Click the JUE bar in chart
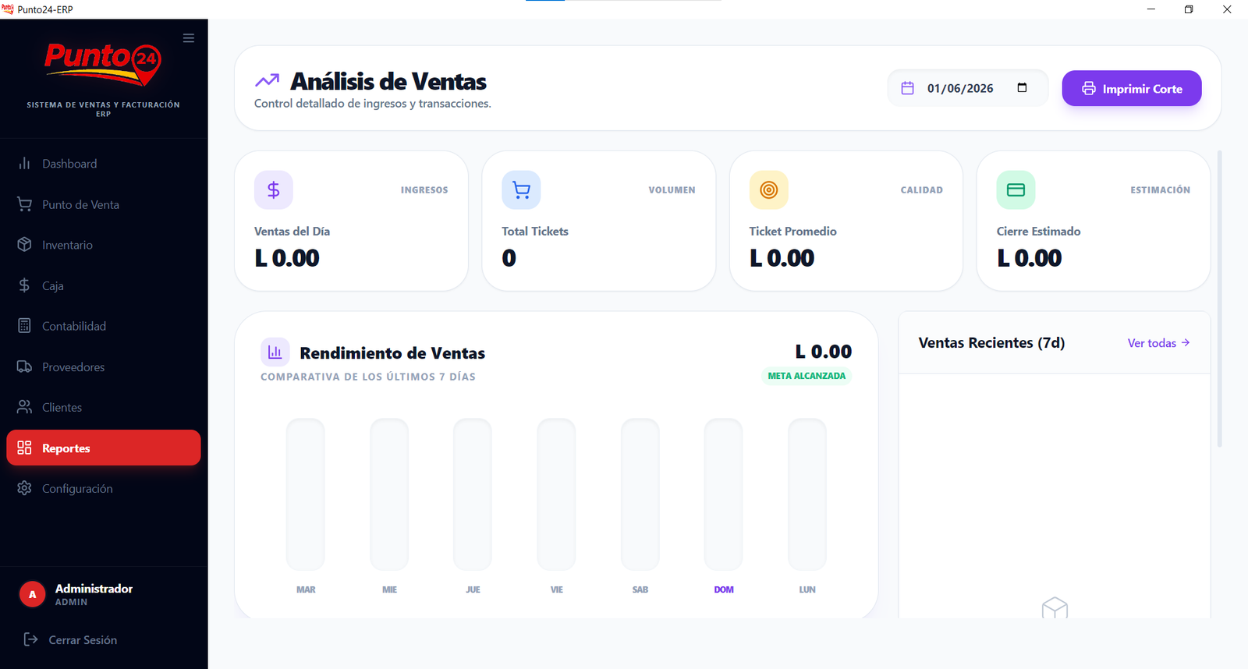1248x669 pixels. [473, 494]
